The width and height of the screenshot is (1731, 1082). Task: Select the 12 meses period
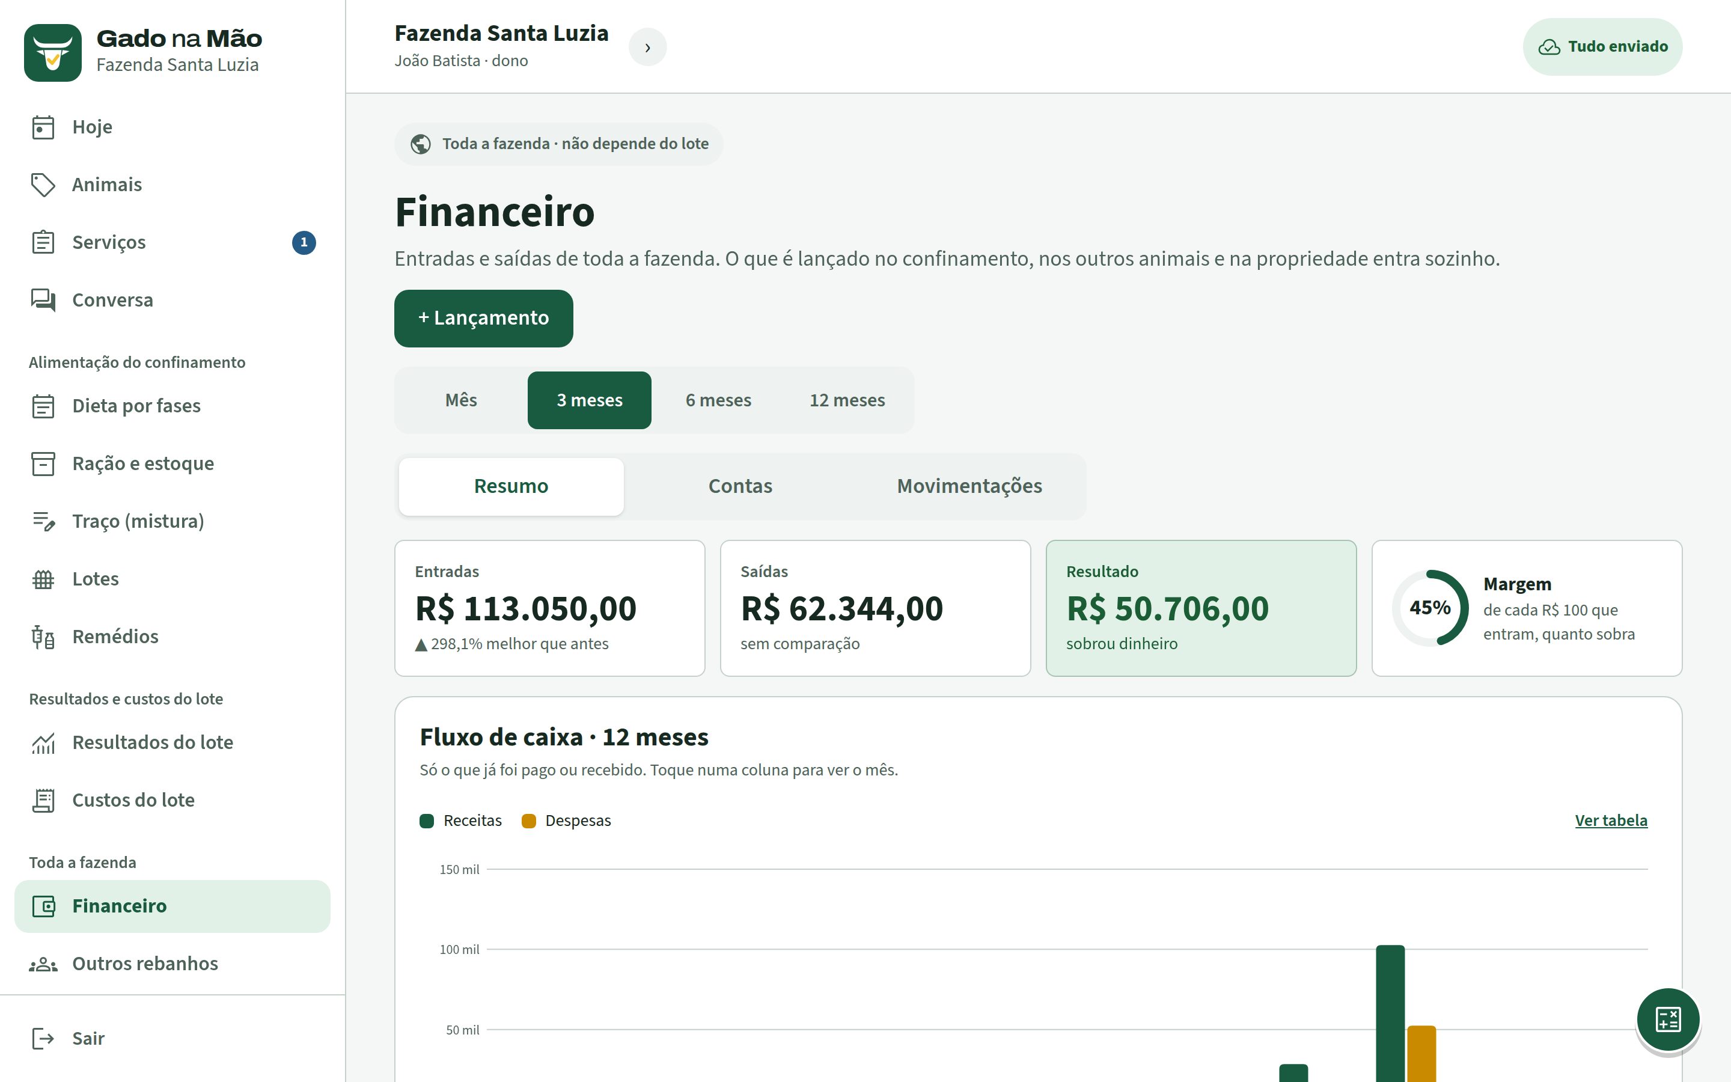click(847, 400)
